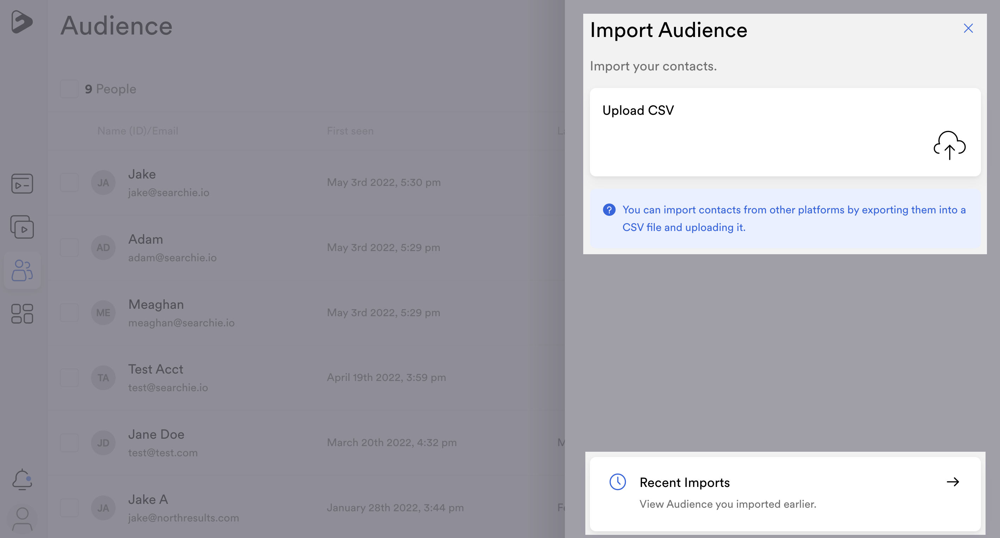The image size is (1000, 538).
Task: Open the contact named Jake
Action: [142, 174]
